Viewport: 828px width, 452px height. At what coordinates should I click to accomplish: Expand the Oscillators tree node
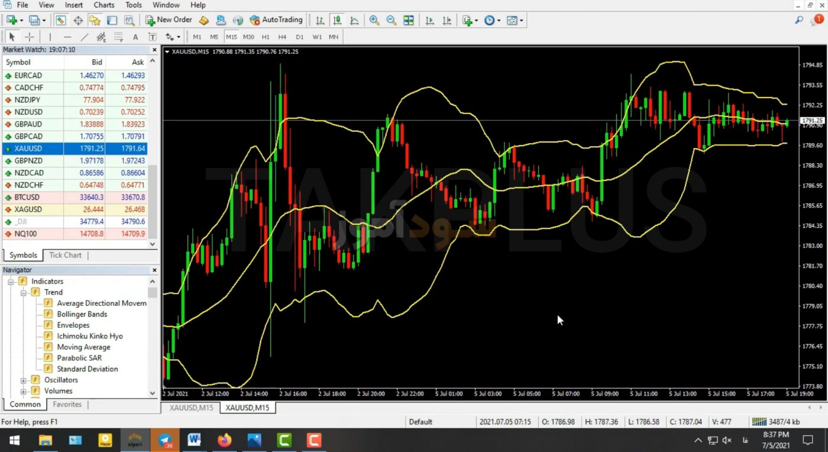[x=24, y=380]
